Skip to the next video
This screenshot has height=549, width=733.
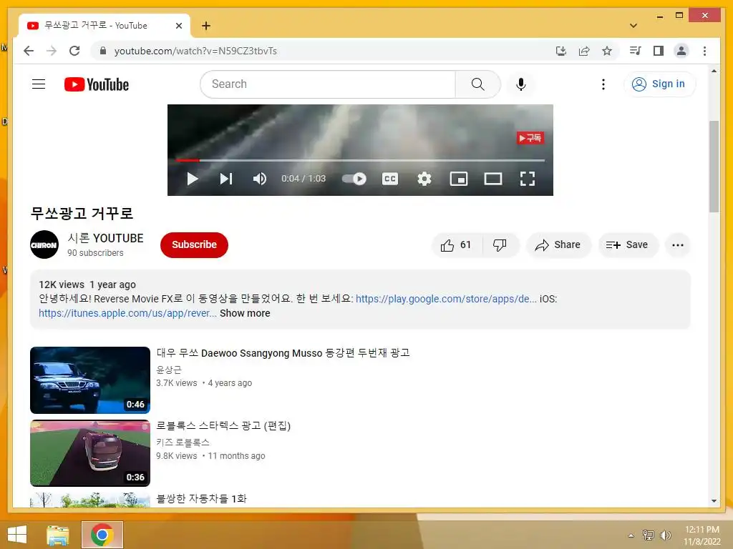(226, 179)
